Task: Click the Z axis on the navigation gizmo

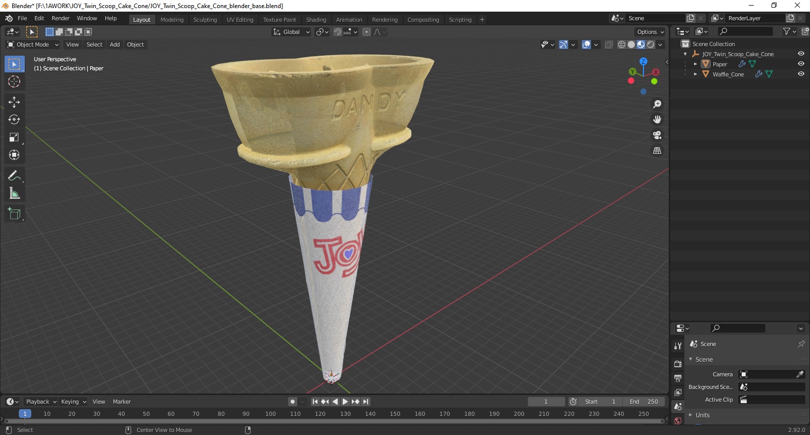Action: (643, 61)
